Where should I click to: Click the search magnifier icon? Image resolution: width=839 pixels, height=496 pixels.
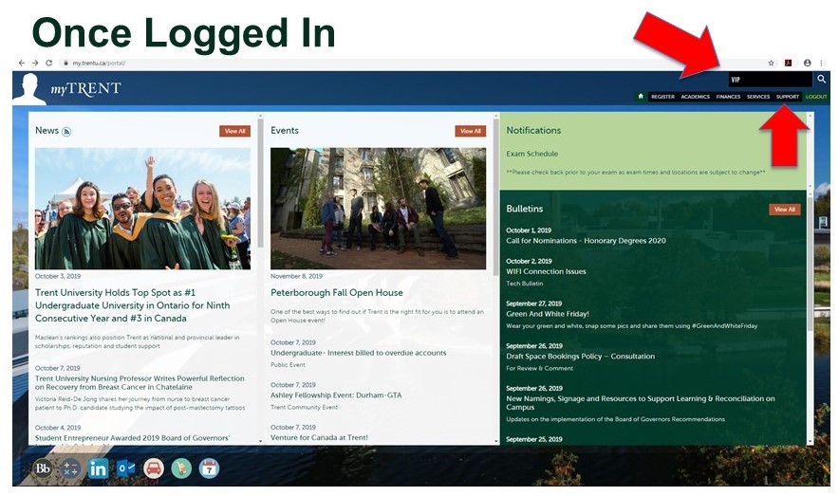[x=822, y=80]
